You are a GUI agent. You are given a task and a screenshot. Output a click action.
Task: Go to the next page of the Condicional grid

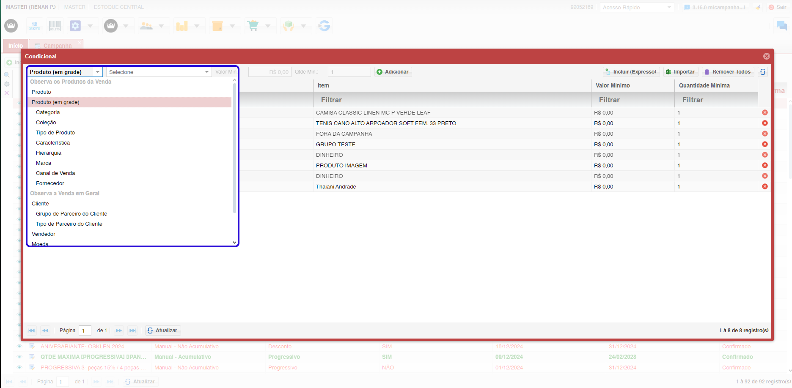pos(119,331)
